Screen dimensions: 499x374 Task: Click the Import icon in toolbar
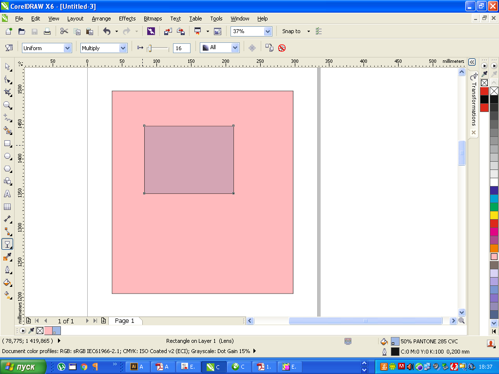168,31
